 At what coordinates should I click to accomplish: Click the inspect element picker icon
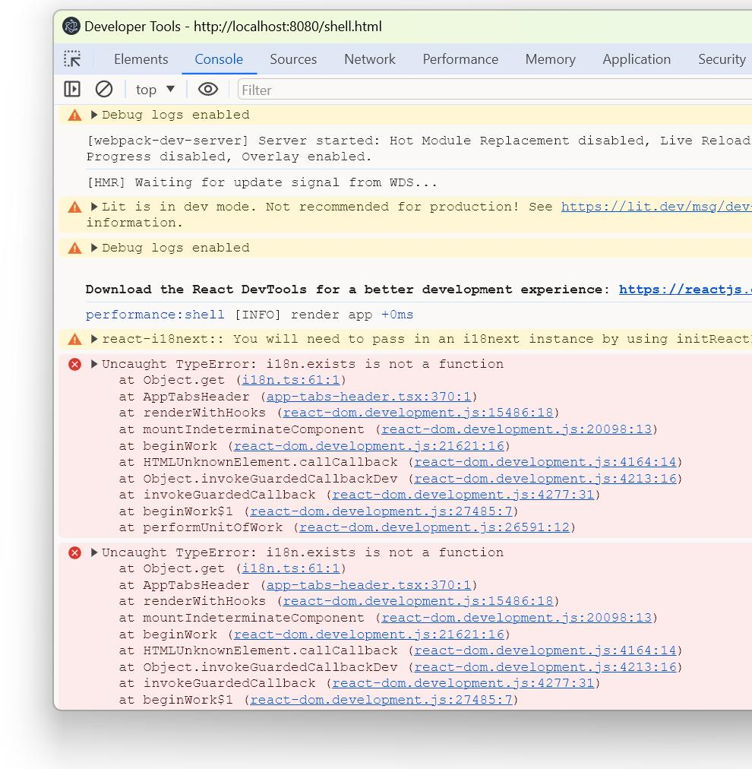point(72,59)
